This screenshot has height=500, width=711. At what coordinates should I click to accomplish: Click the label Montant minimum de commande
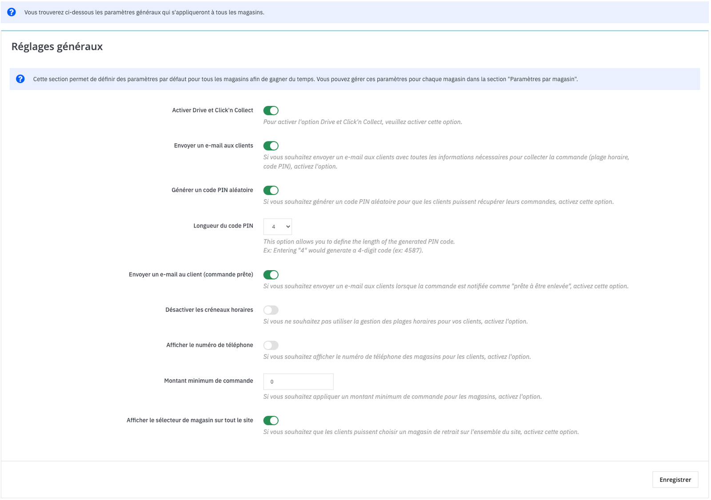(208, 381)
